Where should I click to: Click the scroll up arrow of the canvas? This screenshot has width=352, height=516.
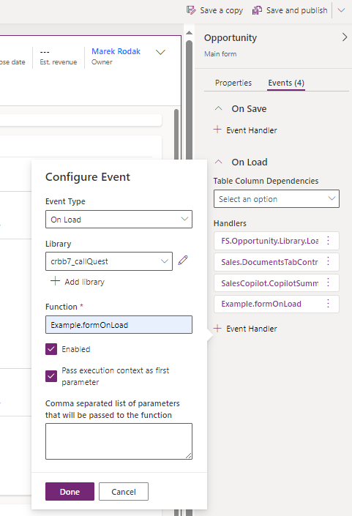point(189,33)
